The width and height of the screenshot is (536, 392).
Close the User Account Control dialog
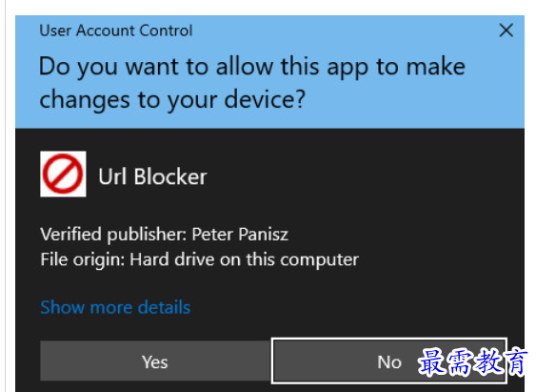(506, 31)
